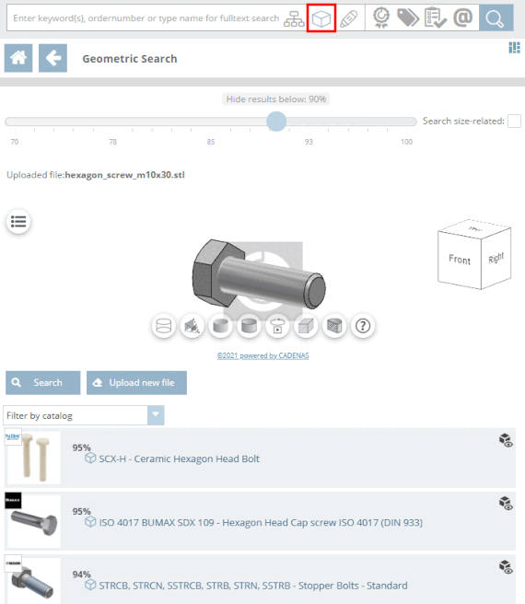Navigate back with the arrow button
Screen dimensions: 525x604
click(52, 58)
